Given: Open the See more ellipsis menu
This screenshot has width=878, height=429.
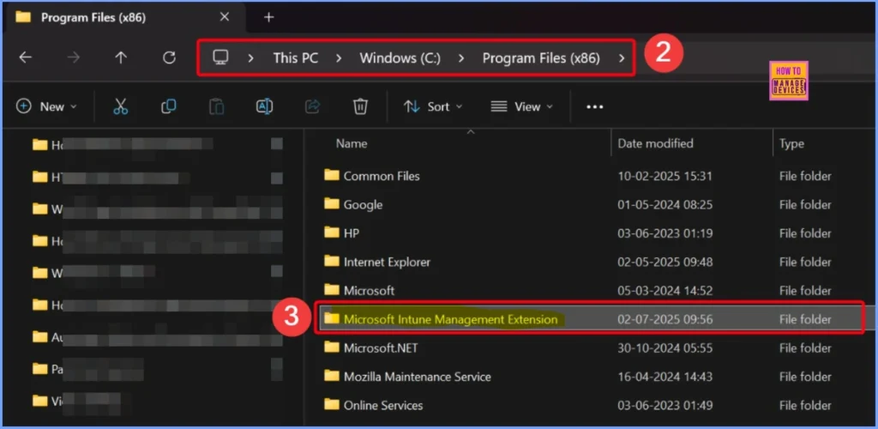Looking at the screenshot, I should click(x=595, y=106).
